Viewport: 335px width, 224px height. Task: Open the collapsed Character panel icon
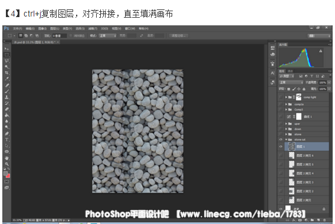pyautogui.click(x=272, y=73)
